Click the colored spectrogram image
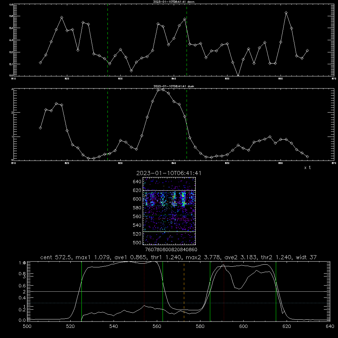 [169, 211]
